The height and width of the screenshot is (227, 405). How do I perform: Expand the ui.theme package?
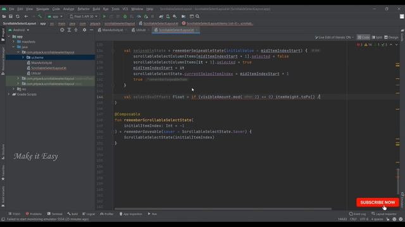pyautogui.click(x=23, y=57)
